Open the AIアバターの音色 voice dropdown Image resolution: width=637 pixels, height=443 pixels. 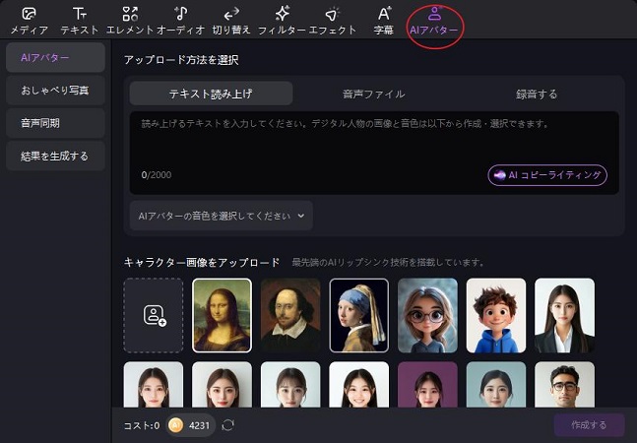click(222, 216)
